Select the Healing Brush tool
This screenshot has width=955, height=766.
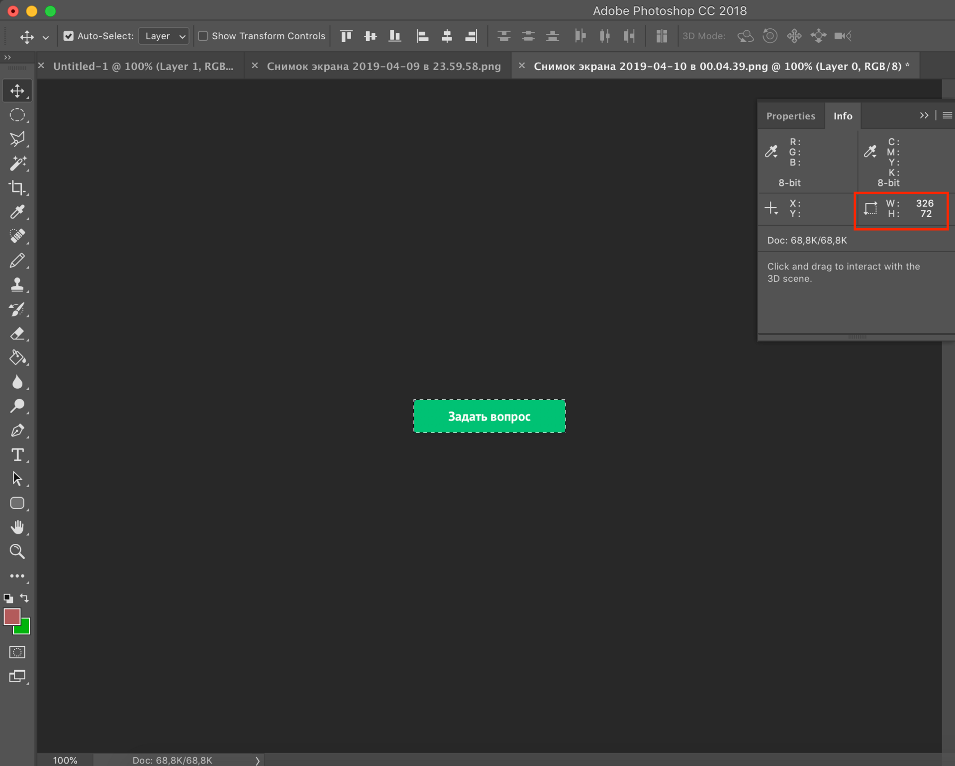coord(17,236)
